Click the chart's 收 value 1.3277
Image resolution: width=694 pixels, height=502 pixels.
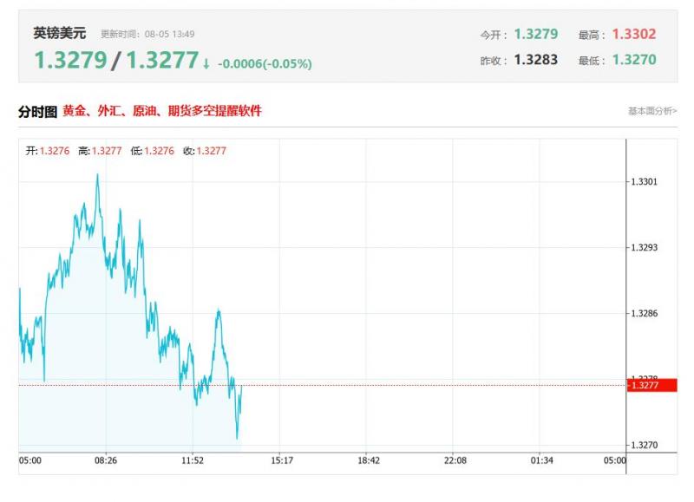[211, 151]
